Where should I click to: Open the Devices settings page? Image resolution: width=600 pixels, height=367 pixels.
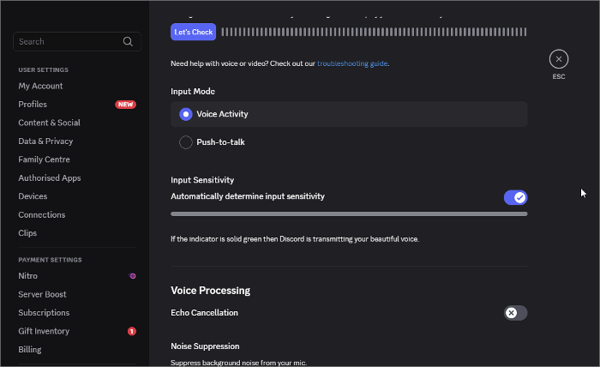click(x=33, y=196)
